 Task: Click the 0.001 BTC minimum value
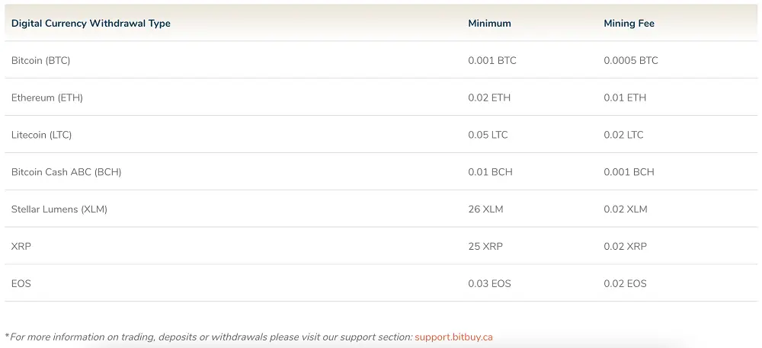[491, 60]
